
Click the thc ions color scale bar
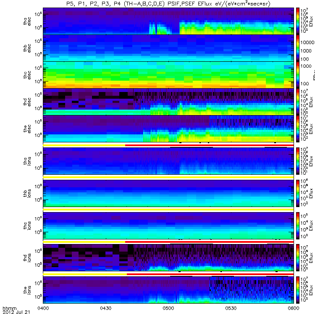click(298, 226)
